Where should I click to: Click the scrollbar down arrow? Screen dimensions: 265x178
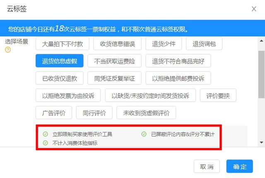coord(261,142)
